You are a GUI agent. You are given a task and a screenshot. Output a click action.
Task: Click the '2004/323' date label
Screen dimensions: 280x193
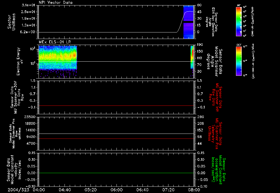[18, 190]
